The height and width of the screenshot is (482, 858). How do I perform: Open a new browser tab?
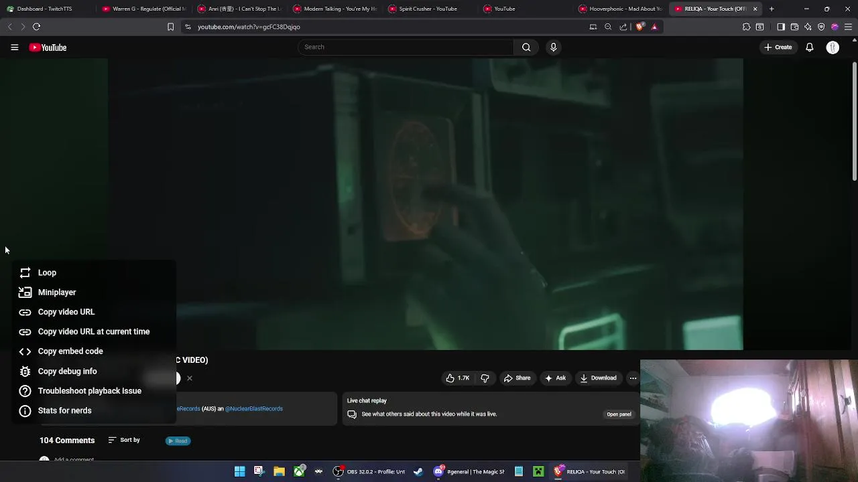(772, 9)
